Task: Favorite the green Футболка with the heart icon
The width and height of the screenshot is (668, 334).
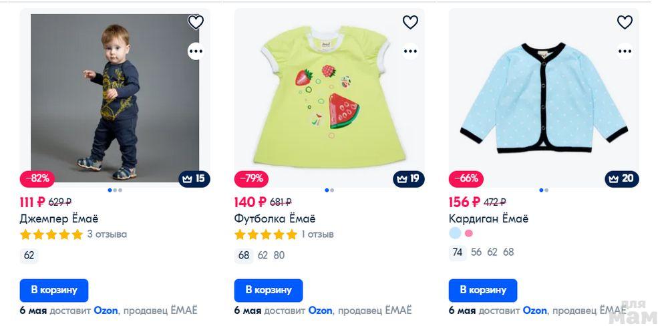Action: (410, 22)
